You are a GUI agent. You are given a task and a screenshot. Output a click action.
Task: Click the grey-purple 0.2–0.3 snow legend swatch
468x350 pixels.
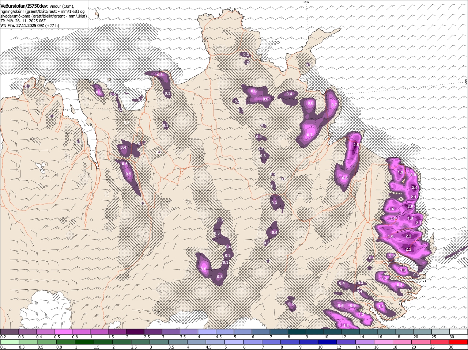point(10,332)
